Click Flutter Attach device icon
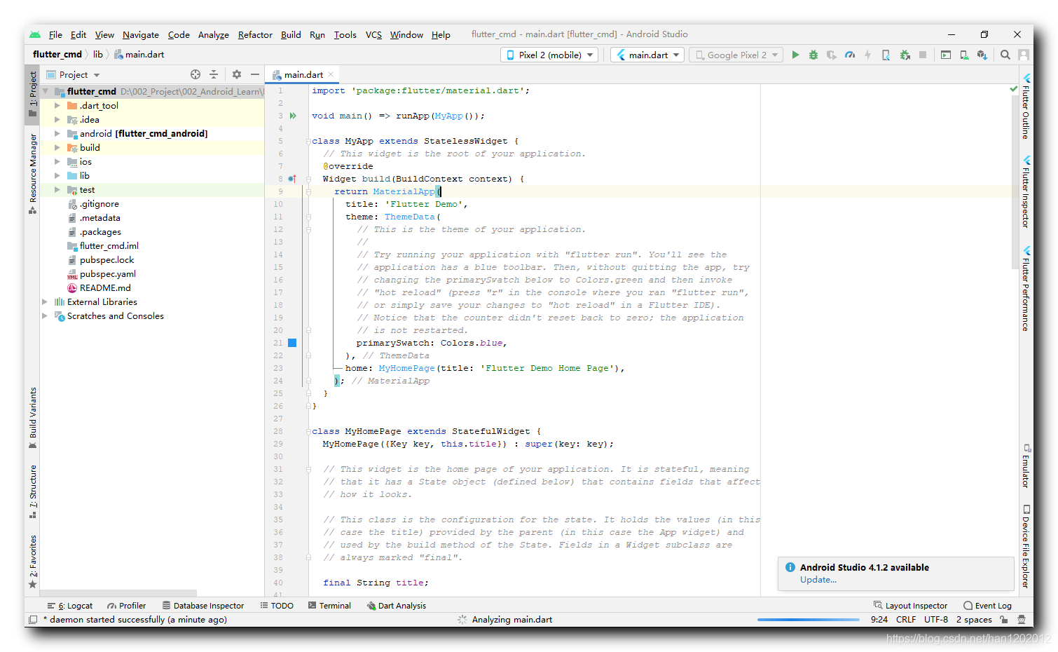Screen dimensions: 1058x652 click(x=886, y=55)
